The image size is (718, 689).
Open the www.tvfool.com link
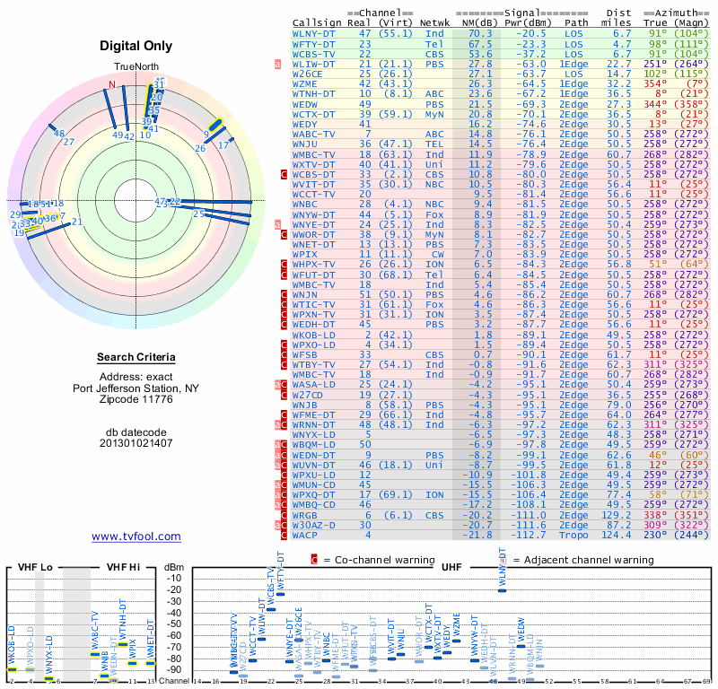(136, 536)
